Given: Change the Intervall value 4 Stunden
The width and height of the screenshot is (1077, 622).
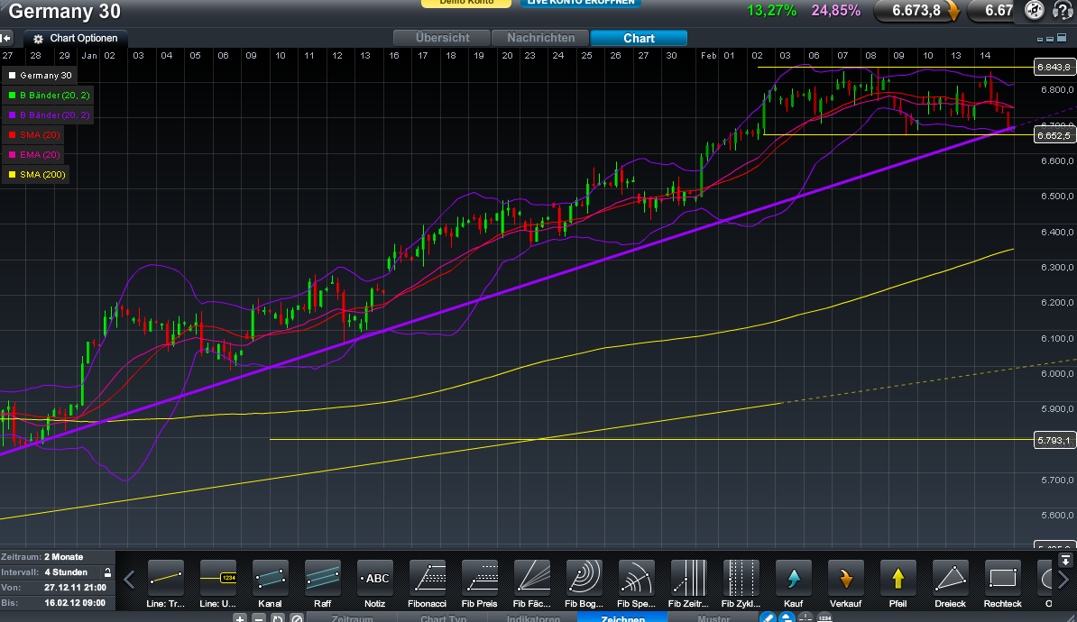Looking at the screenshot, I should (x=66, y=572).
